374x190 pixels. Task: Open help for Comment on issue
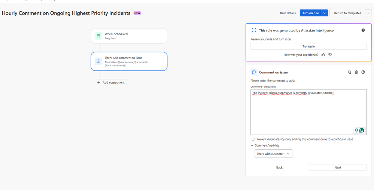(x=363, y=72)
